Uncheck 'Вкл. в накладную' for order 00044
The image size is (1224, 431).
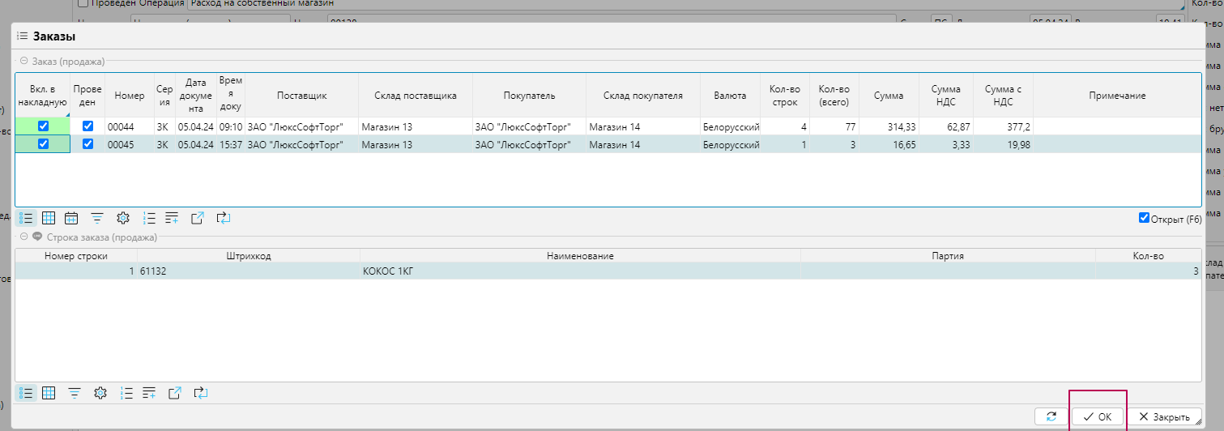(x=44, y=126)
